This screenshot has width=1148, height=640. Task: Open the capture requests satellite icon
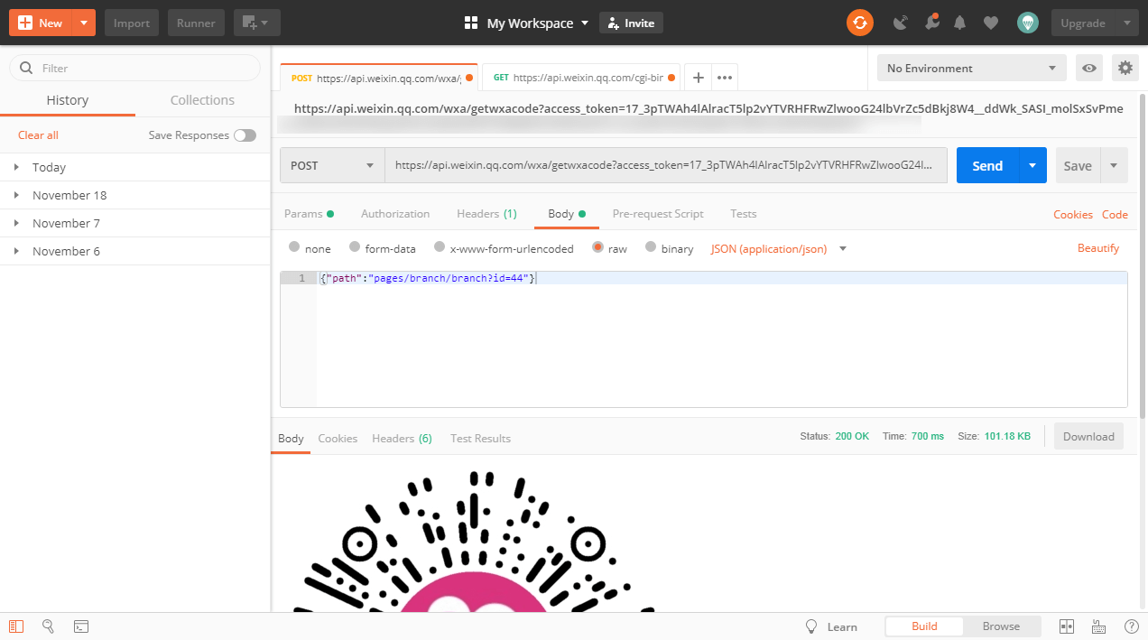900,23
